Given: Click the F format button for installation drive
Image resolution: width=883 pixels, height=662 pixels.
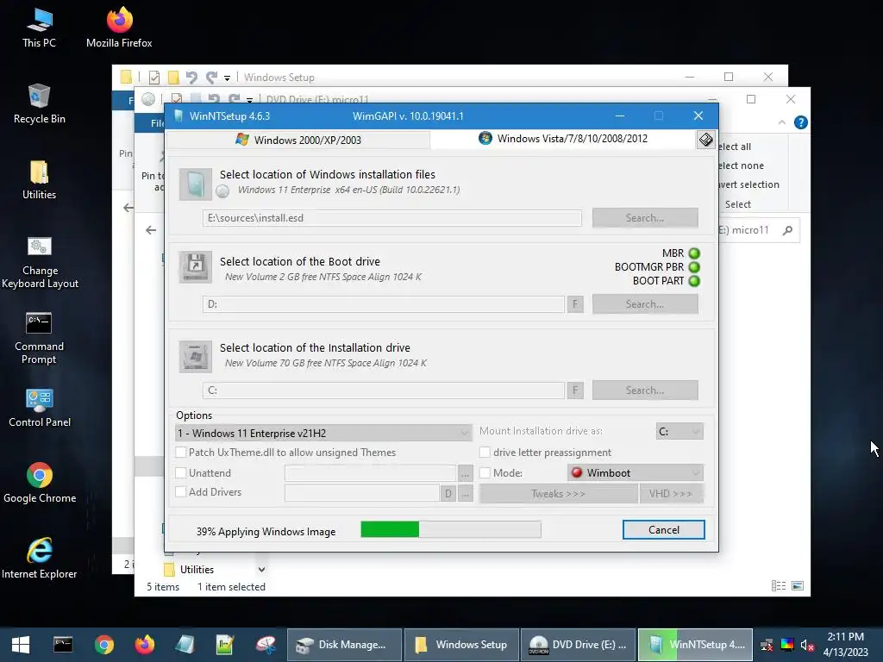Looking at the screenshot, I should click(x=575, y=390).
